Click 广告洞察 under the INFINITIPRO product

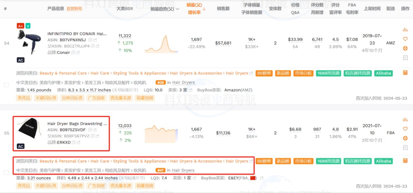point(96,98)
